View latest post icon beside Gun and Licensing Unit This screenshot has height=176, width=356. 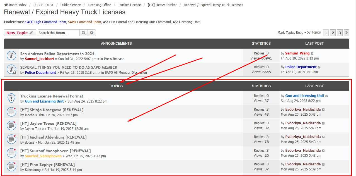[327, 96]
